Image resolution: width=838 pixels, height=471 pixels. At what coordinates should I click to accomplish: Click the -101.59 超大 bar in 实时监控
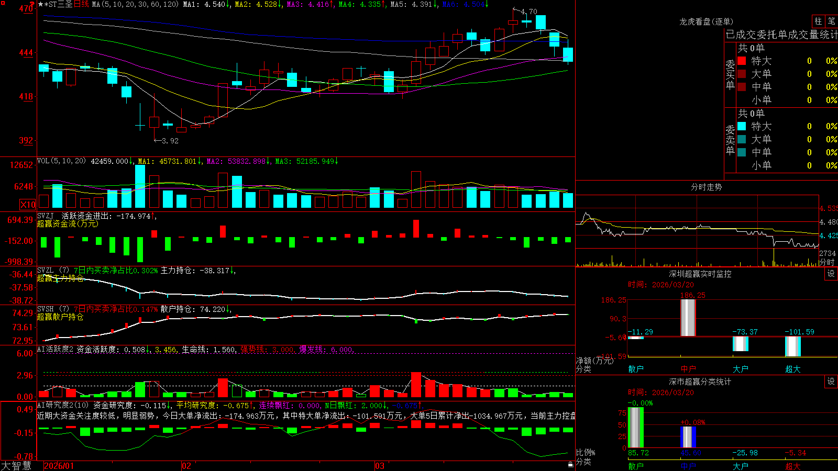pos(792,346)
